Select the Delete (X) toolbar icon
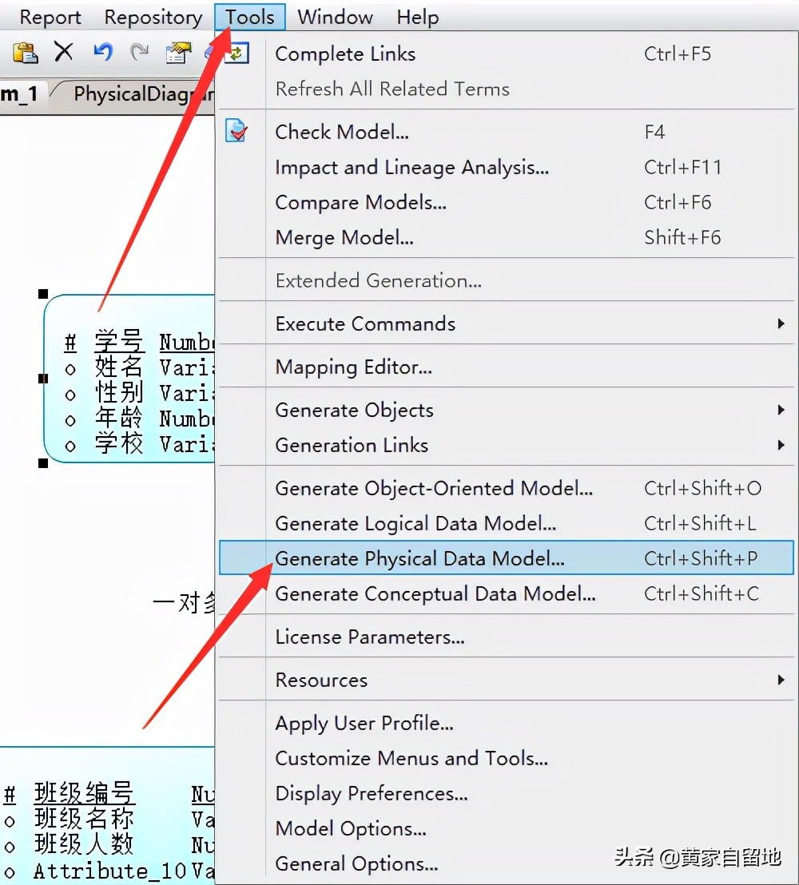The width and height of the screenshot is (799, 885). click(x=63, y=52)
